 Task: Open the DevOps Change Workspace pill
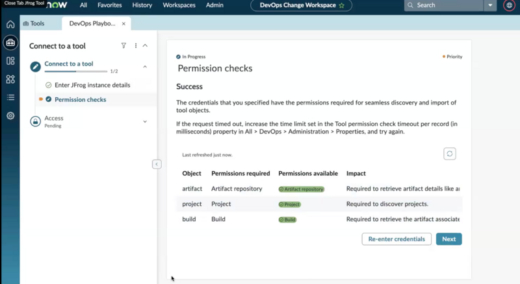[x=301, y=5]
